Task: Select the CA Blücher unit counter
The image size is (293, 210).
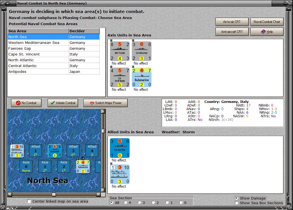Action: pyautogui.click(x=142, y=51)
